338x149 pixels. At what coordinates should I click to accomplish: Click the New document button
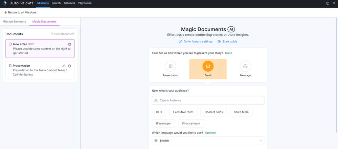(63, 34)
